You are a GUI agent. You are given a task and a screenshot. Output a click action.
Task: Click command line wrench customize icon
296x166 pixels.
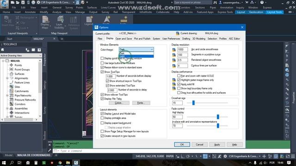49,150
